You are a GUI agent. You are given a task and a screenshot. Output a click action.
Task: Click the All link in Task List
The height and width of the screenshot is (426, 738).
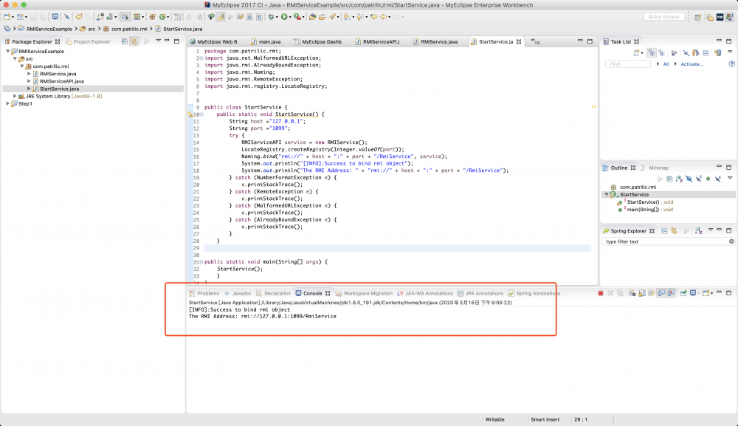pyautogui.click(x=666, y=64)
